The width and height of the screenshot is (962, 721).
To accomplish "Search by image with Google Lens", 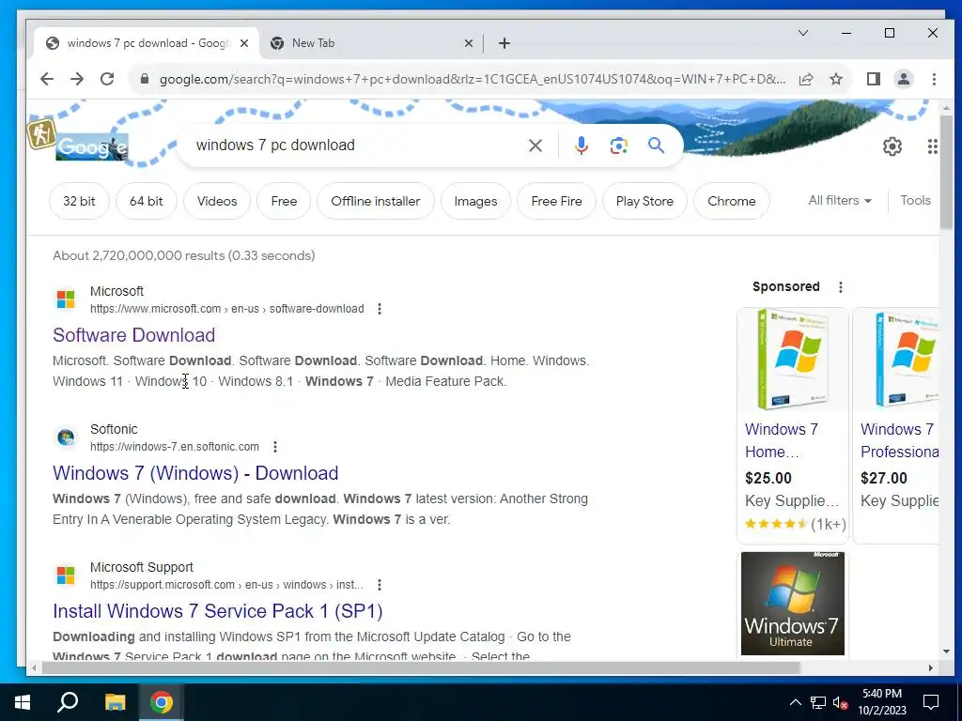I will pyautogui.click(x=618, y=146).
